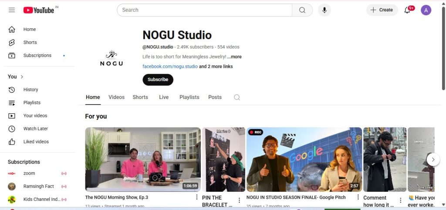This screenshot has width=446, height=210.
Task: Switch to the Videos tab
Action: [x=117, y=97]
